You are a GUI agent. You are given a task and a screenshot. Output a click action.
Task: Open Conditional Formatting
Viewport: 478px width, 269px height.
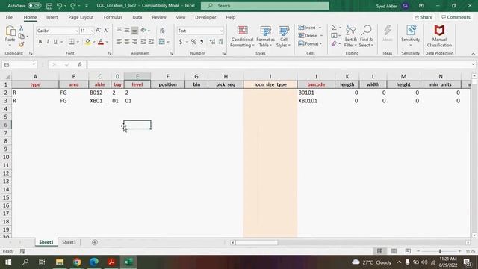[x=242, y=37]
